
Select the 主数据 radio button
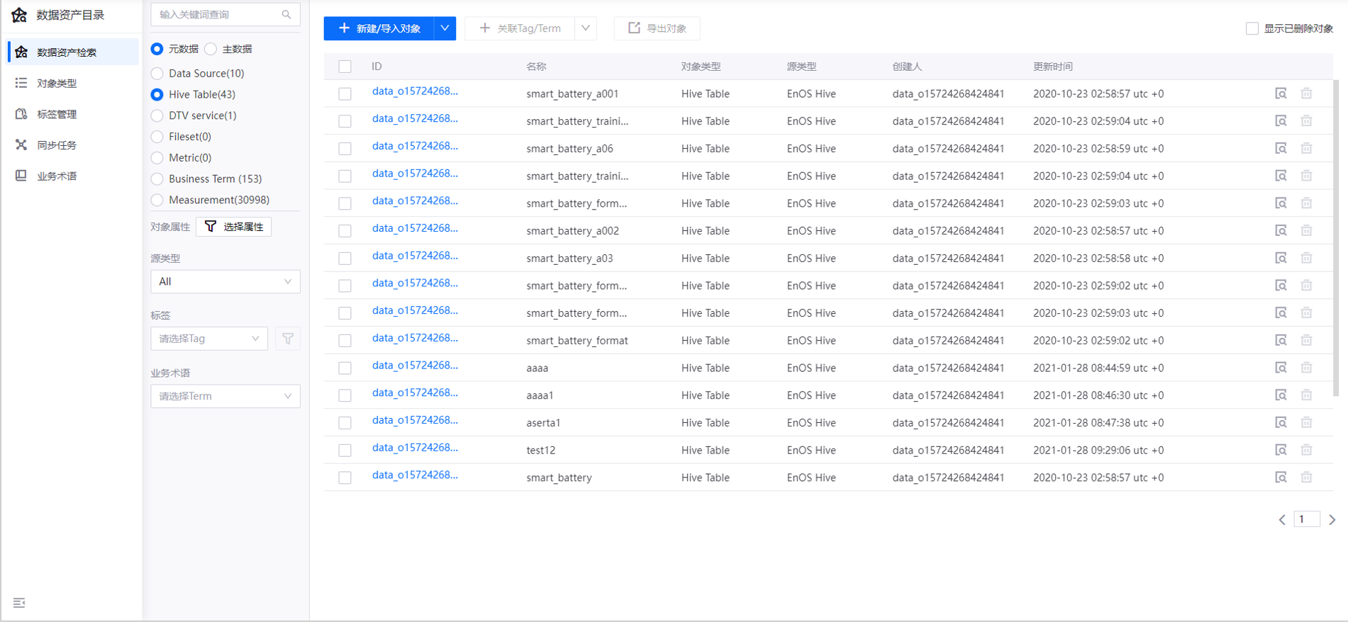[211, 49]
